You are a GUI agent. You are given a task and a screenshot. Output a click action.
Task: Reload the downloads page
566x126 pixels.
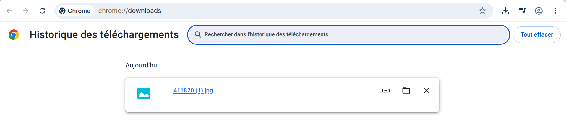(x=43, y=11)
